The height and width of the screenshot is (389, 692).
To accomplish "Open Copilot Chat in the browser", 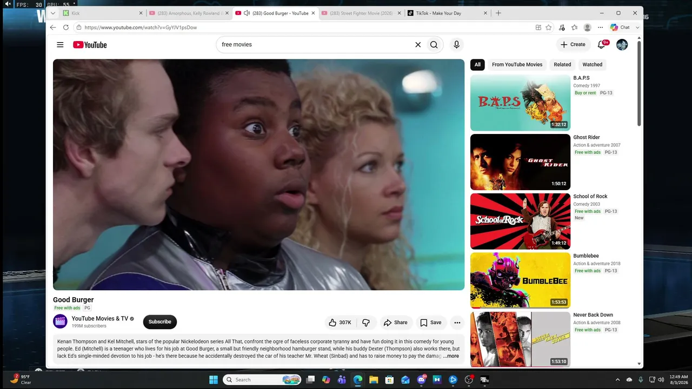I will (x=620, y=28).
